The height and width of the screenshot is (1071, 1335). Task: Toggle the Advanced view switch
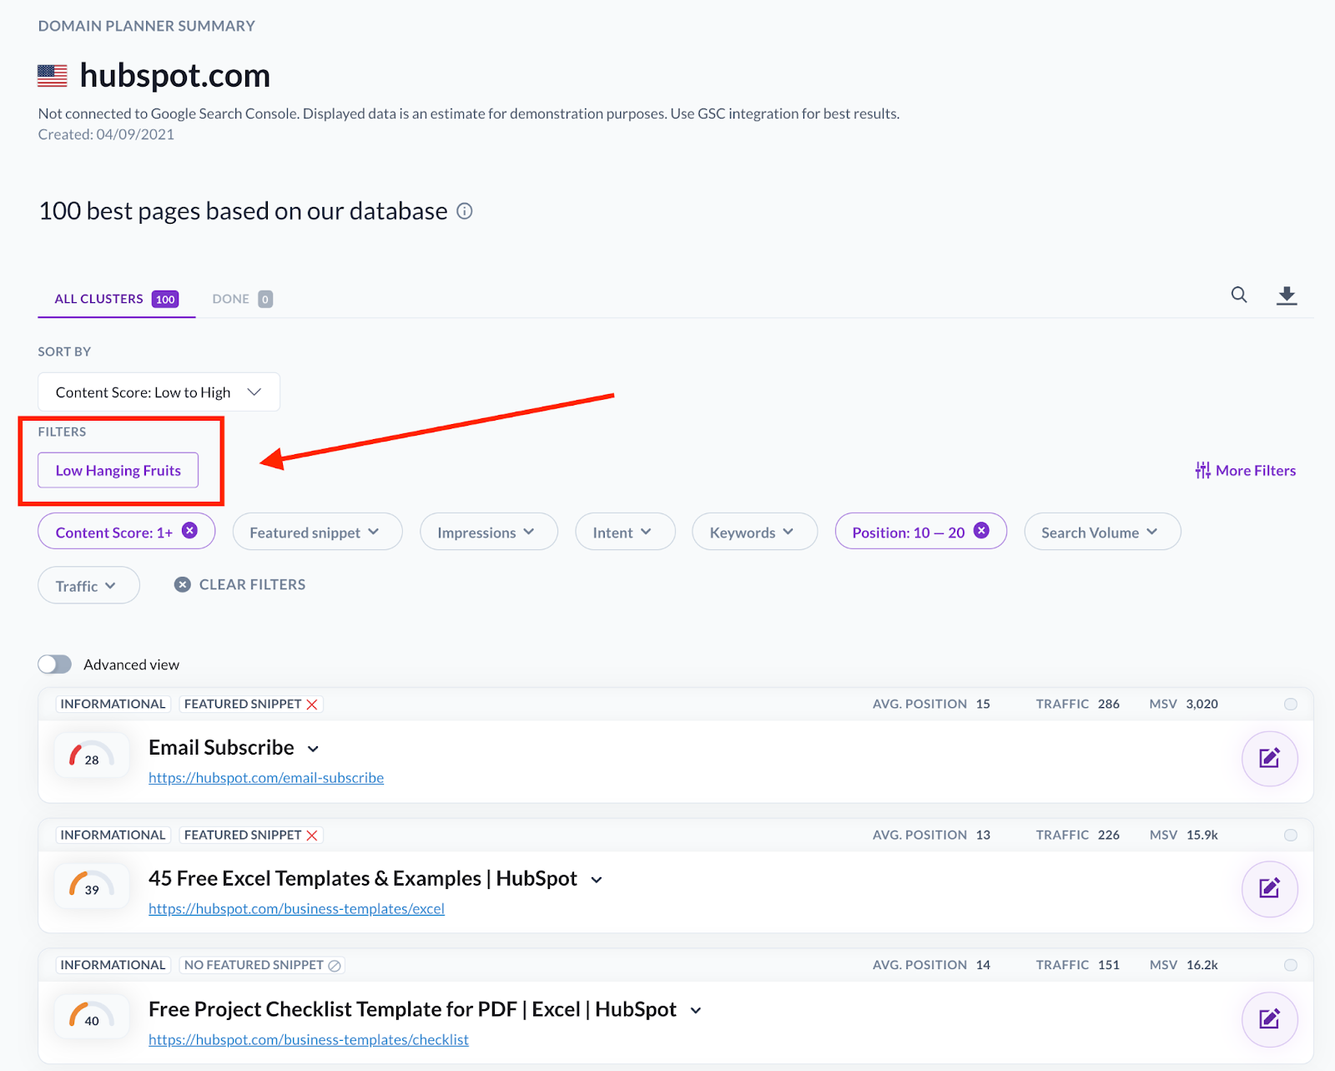pos(55,664)
